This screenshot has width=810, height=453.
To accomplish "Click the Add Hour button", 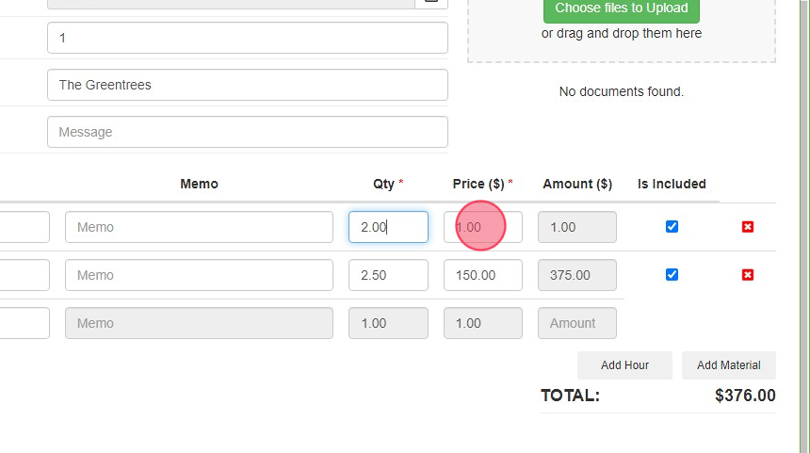I will [624, 365].
